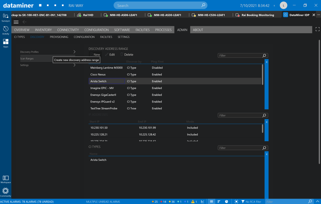Select the IP range starting 10.225.128.21
This screenshot has width=321, height=204.
point(175,134)
